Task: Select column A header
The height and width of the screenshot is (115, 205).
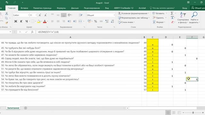Action: click(x=70, y=37)
